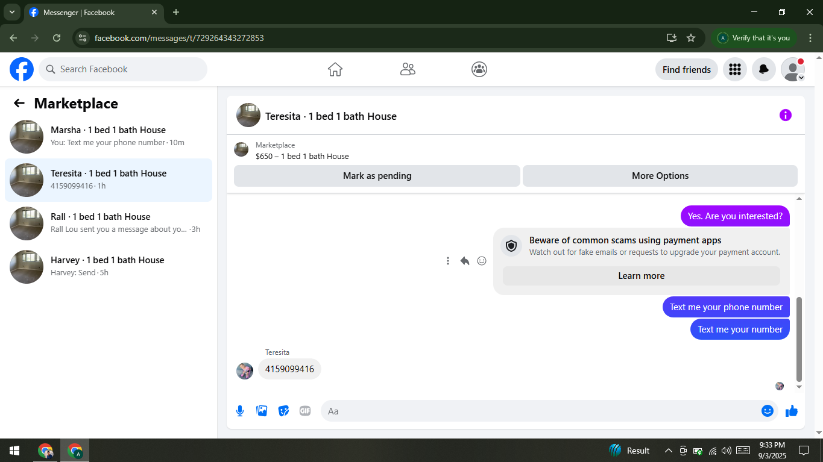Open the Groups icon in top navigation
Viewport: 823px width, 462px height.
pyautogui.click(x=479, y=69)
